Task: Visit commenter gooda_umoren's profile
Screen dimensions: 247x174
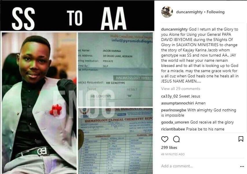Action: tap(175, 122)
